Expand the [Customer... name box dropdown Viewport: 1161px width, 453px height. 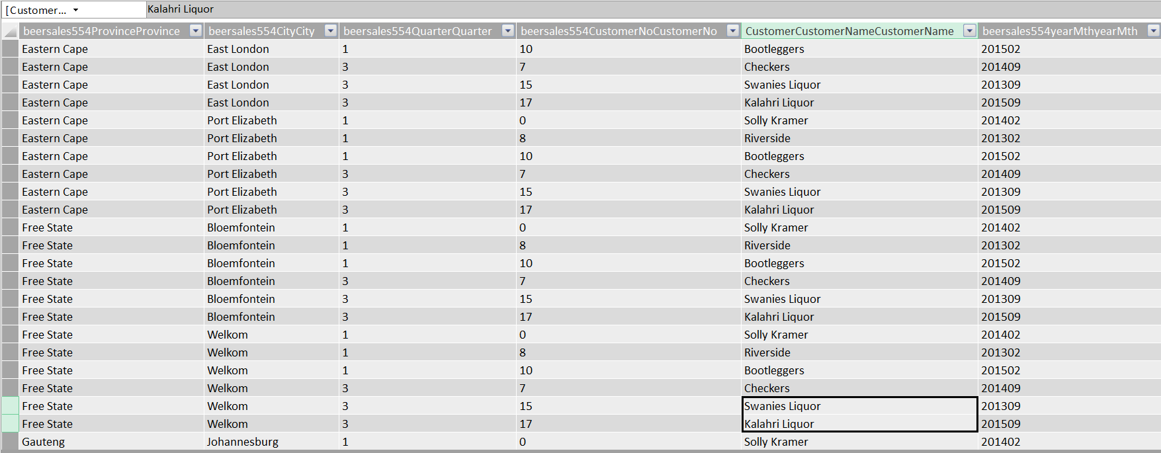coord(75,10)
